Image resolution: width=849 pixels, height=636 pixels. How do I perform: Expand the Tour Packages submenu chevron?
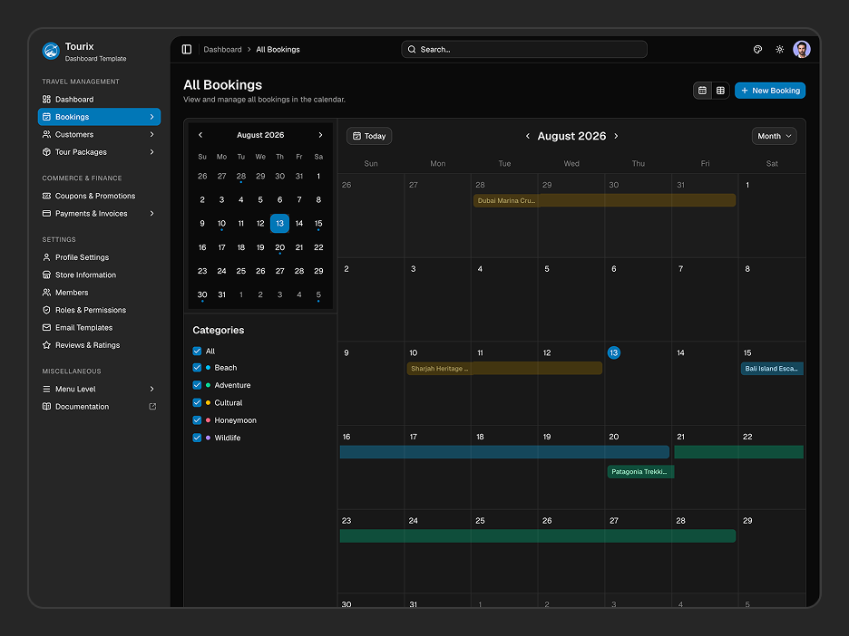click(151, 152)
